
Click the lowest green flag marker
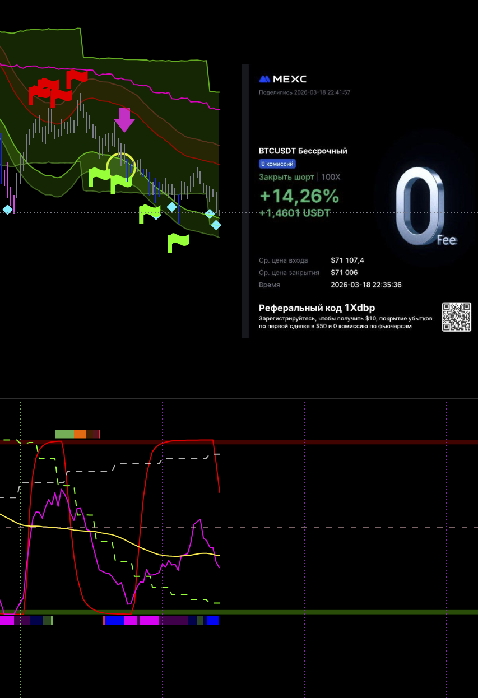coord(177,242)
